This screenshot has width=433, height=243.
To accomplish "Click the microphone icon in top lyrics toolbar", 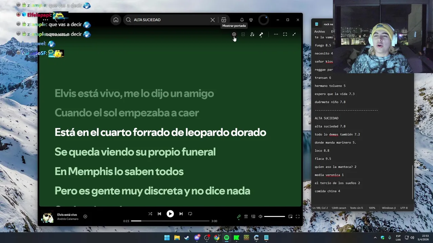I will click(261, 34).
